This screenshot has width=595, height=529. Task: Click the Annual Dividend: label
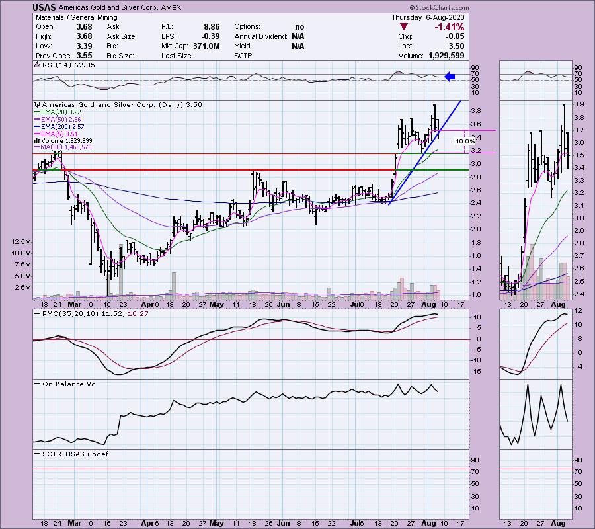pos(260,36)
